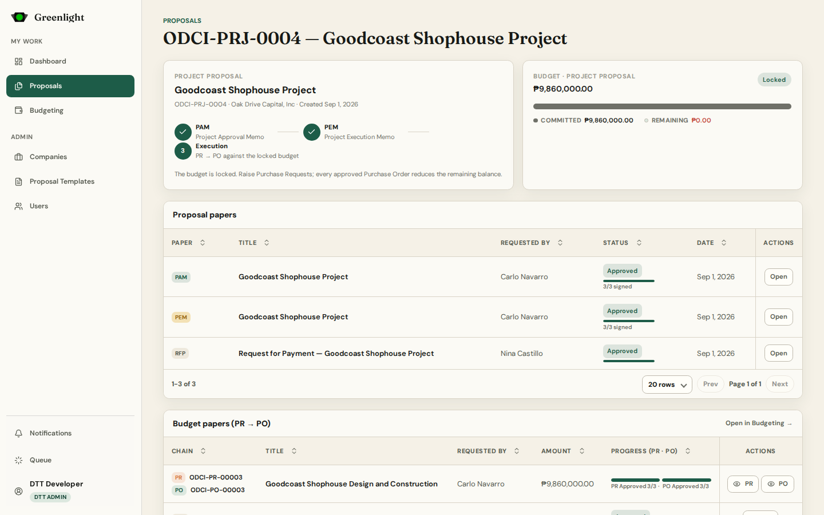View the PO with eye button
This screenshot has width=824, height=515.
pos(778,484)
